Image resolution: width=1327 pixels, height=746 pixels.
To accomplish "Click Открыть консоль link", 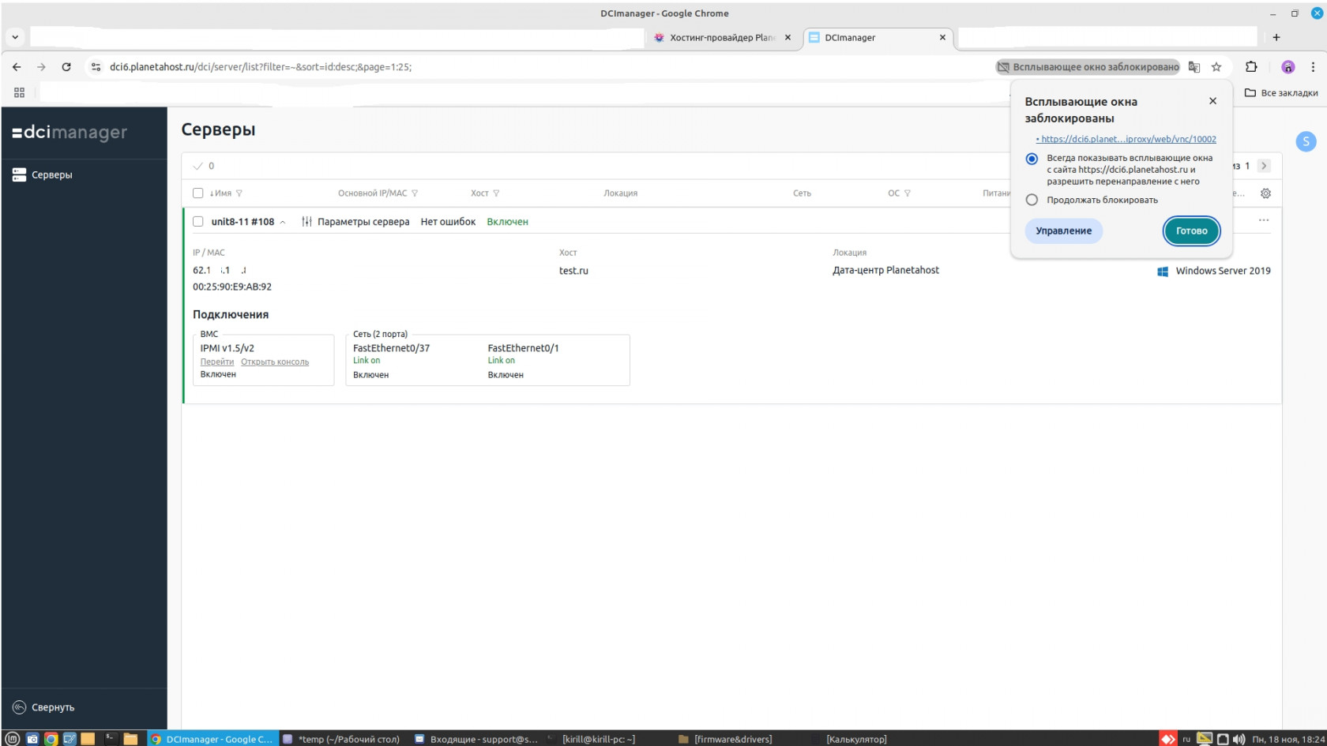I will pyautogui.click(x=275, y=362).
